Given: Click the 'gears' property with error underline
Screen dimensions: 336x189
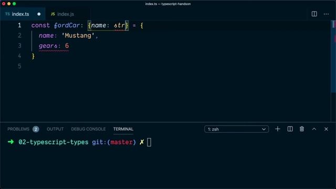Looking at the screenshot, I should (48, 46).
